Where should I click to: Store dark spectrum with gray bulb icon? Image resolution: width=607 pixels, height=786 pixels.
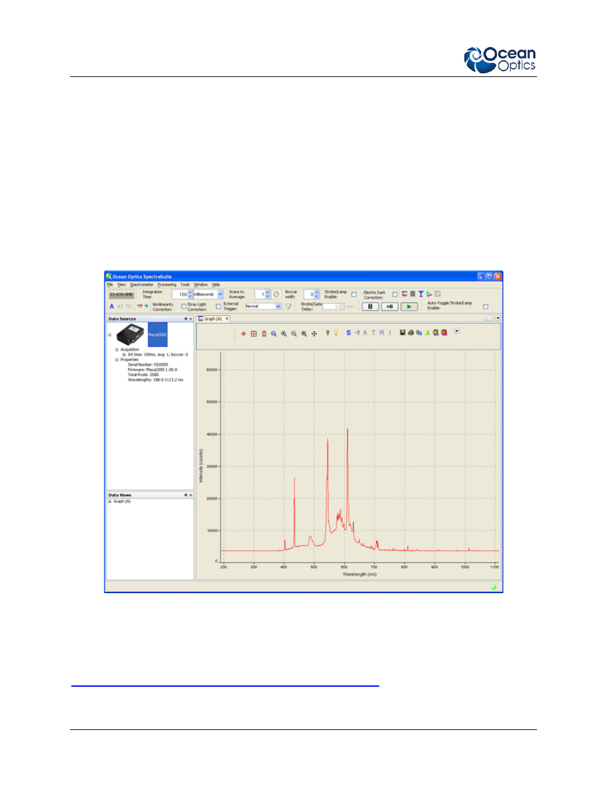(328, 332)
